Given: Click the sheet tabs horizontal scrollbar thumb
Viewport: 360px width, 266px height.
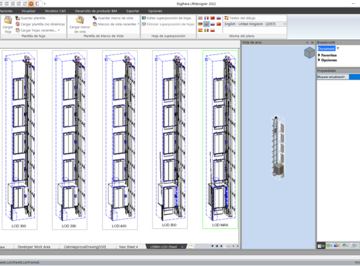Looking at the screenshot, I should (229, 246).
